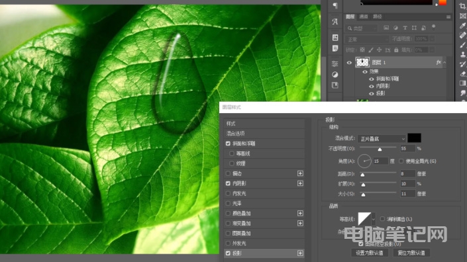Filter layers by smart object icon
This screenshot has height=262, width=467.
coord(424,28)
